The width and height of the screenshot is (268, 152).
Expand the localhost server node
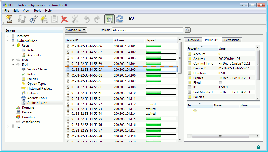[x=8, y=36]
